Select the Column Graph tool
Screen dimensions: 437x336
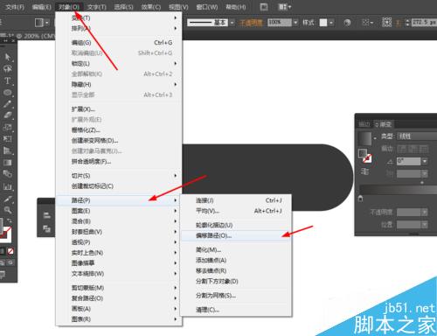pos(8,186)
